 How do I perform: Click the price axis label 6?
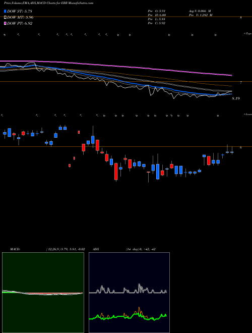coord(241,148)
